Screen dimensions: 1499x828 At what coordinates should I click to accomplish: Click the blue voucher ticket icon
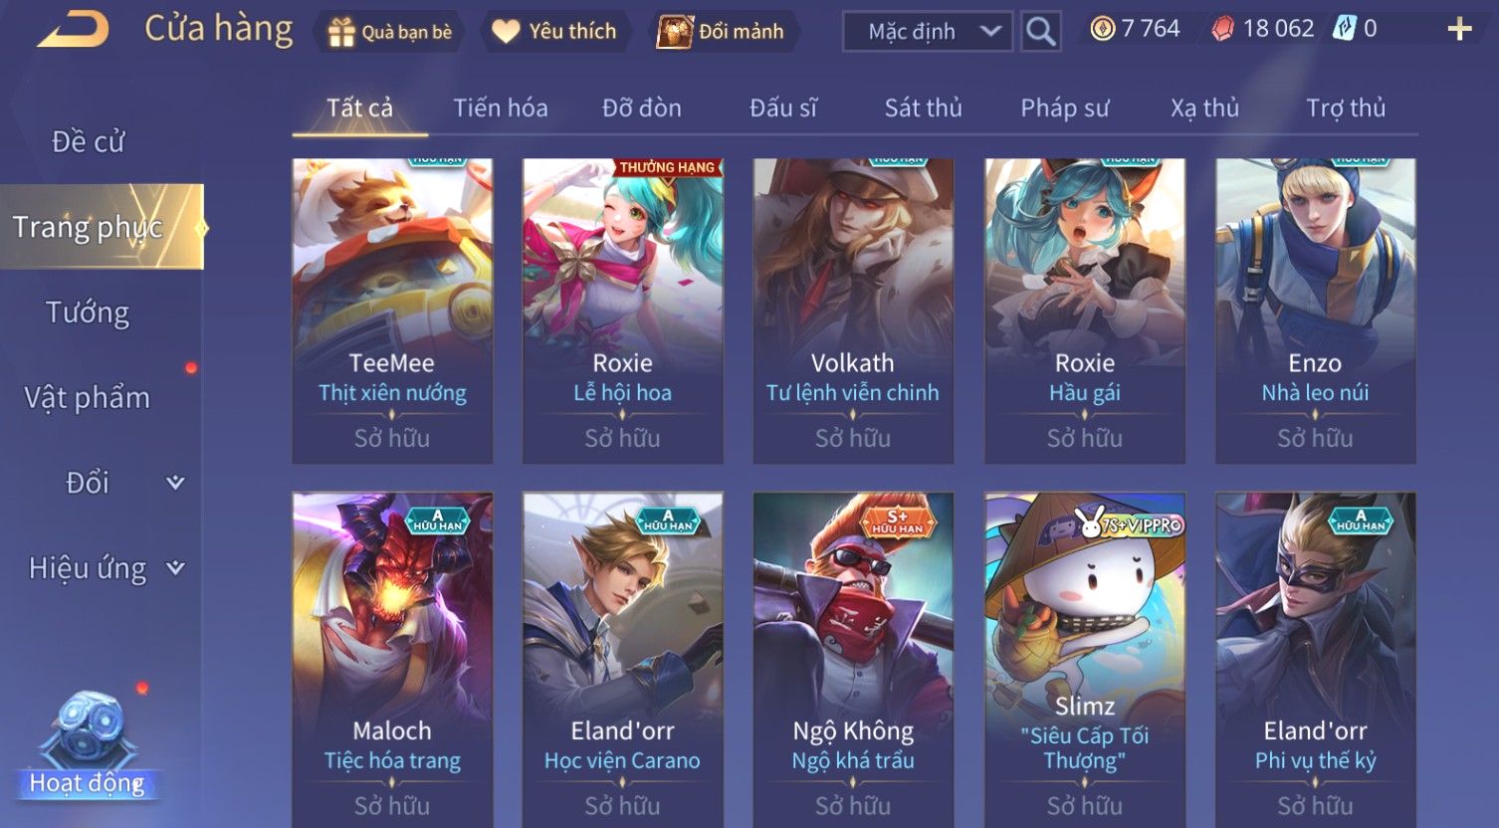click(1345, 29)
